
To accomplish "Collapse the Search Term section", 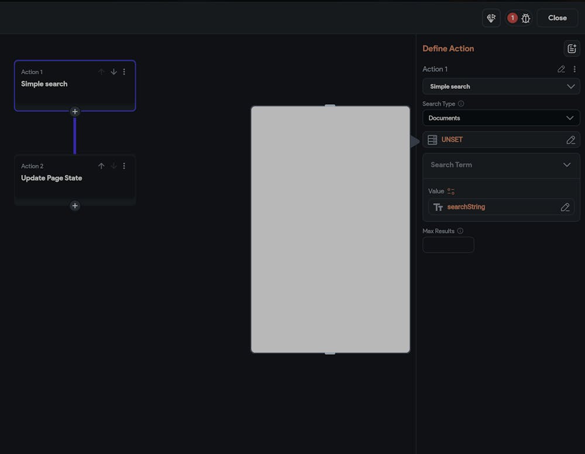I will point(566,165).
